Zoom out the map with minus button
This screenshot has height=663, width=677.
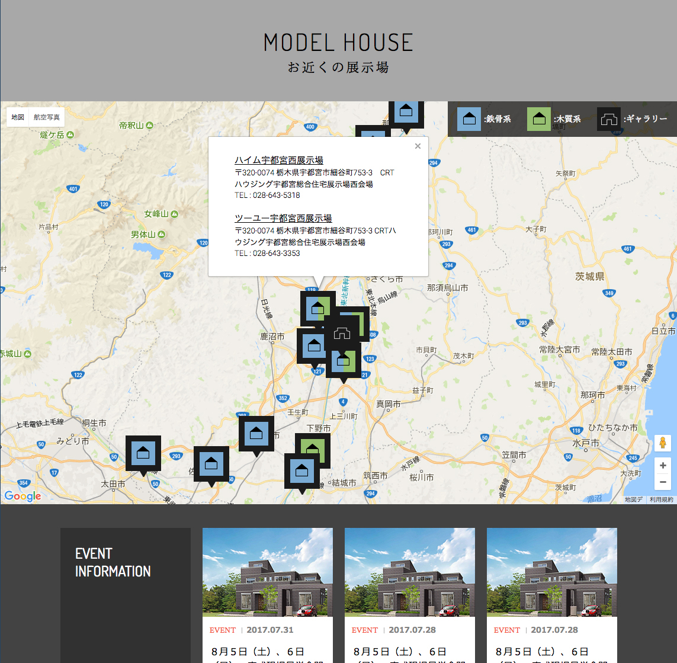[x=663, y=482]
